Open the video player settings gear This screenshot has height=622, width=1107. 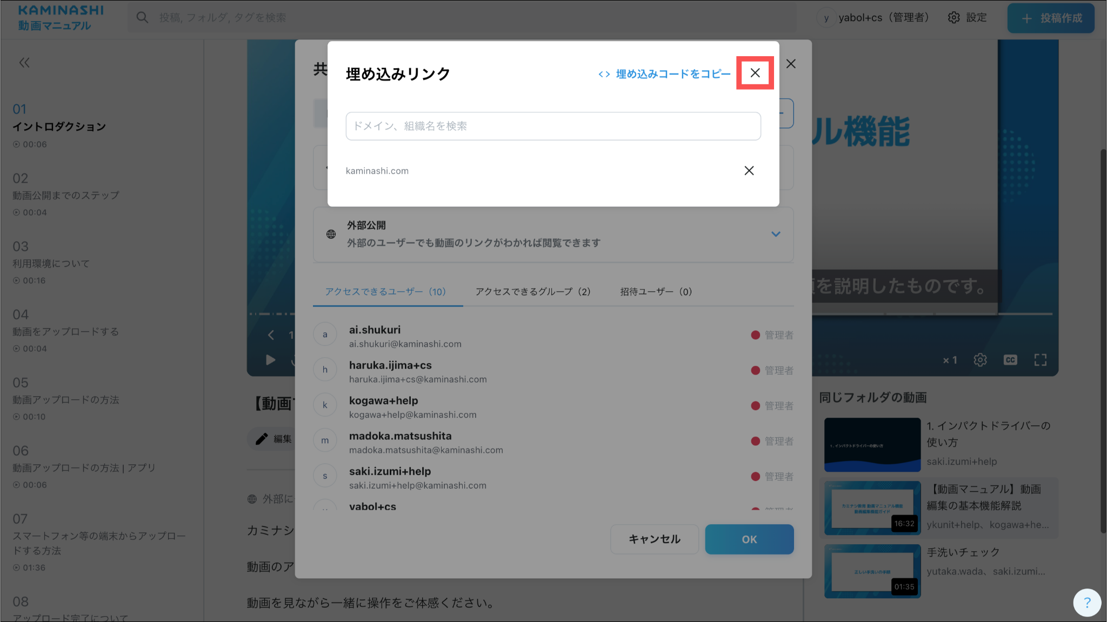(980, 360)
